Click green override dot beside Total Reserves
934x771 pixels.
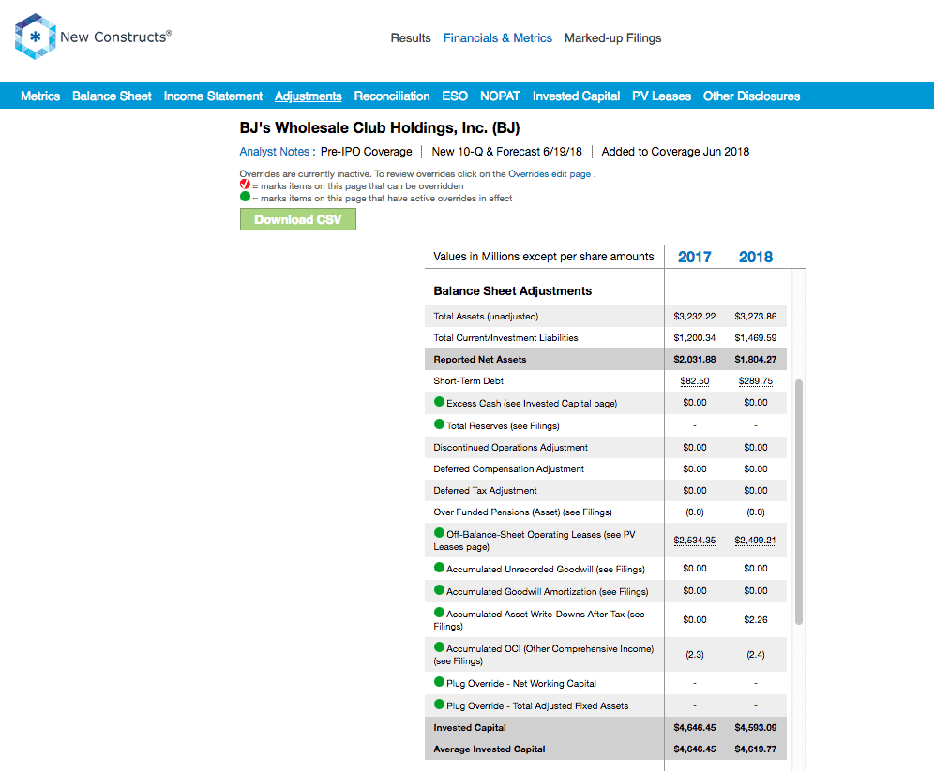click(440, 424)
